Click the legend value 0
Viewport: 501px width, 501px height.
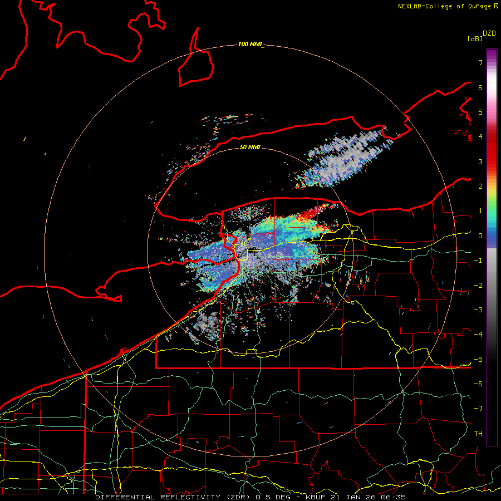[480, 236]
